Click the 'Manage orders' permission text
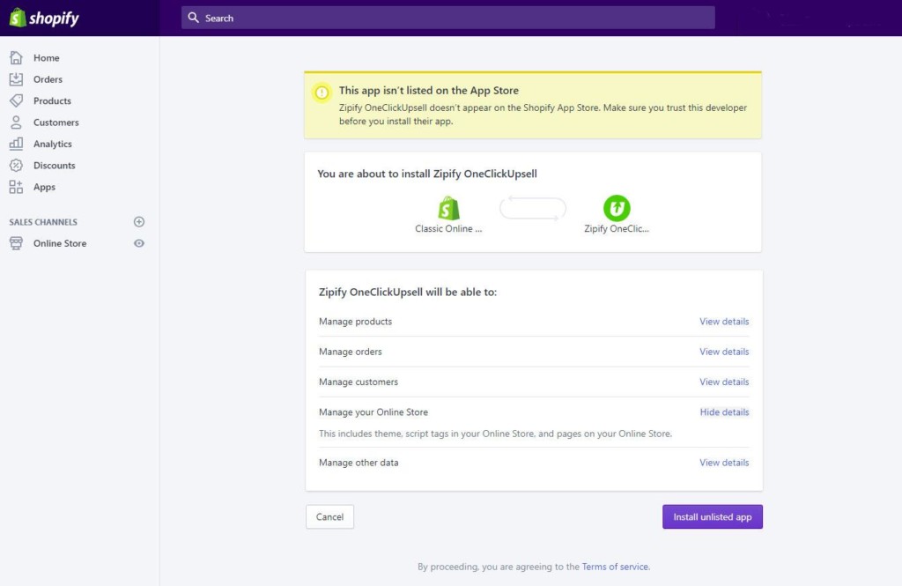Viewport: 902px width, 586px height. coord(351,352)
